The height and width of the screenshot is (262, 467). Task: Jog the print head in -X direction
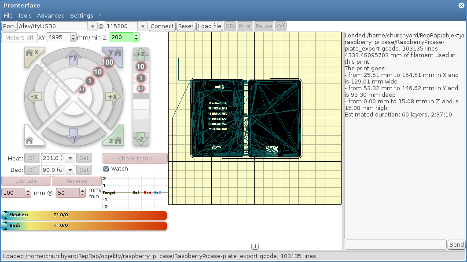coord(34,97)
